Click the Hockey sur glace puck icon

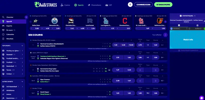[4, 51]
